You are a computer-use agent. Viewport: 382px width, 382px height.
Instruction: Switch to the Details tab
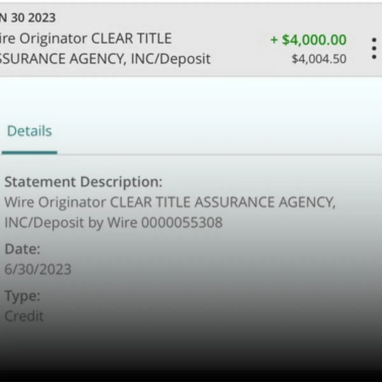coord(29,131)
